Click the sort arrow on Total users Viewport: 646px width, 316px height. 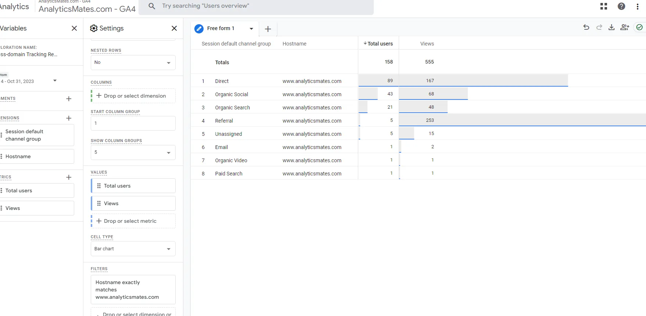365,43
